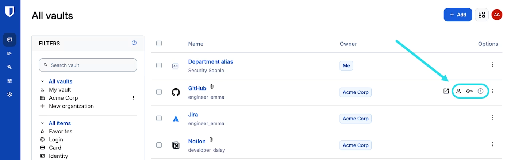Open options menu for Notion row
This screenshot has width=511, height=160.
tap(493, 144)
